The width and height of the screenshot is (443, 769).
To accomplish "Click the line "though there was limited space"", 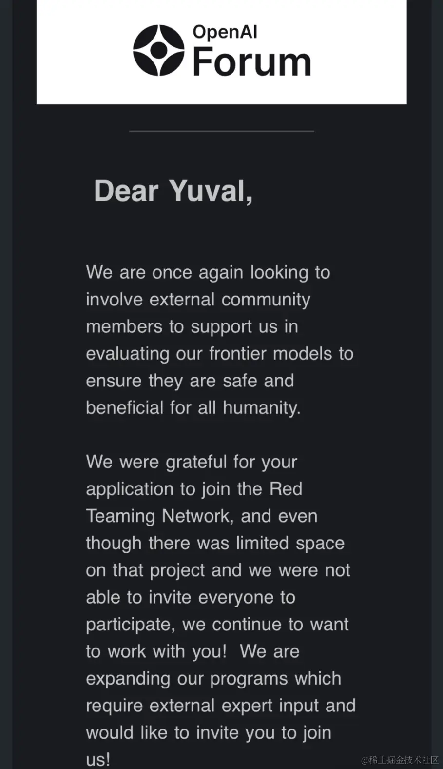I will (215, 543).
